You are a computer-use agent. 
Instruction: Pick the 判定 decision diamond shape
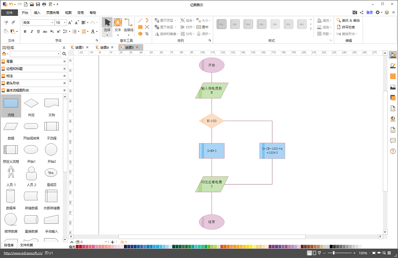click(31, 104)
